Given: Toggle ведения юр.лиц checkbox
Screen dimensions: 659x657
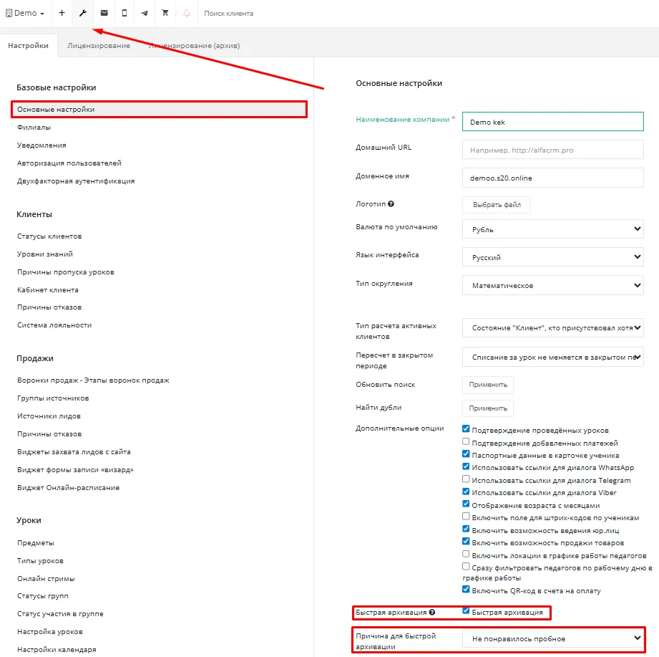Looking at the screenshot, I should pos(466,529).
